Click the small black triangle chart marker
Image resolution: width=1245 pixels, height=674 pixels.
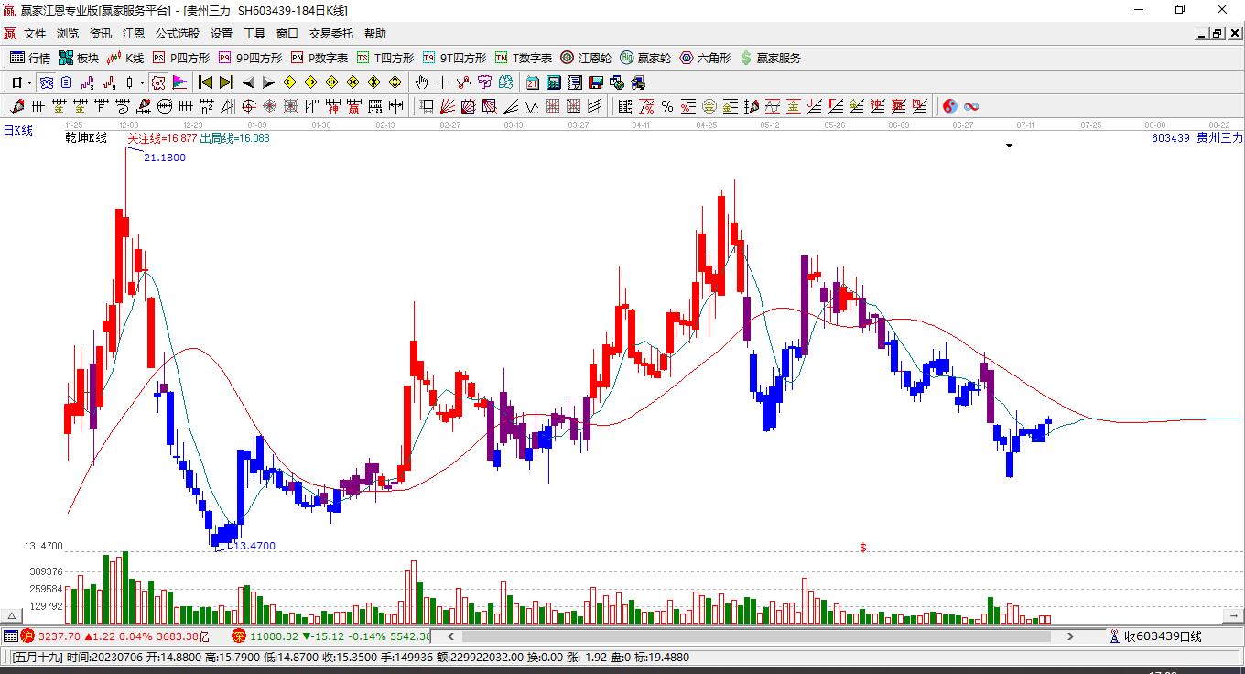pos(1010,146)
